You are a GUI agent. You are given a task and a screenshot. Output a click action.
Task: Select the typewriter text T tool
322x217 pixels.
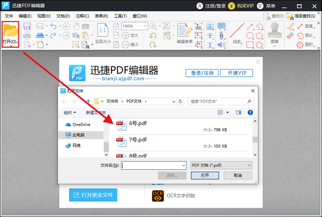210,27
